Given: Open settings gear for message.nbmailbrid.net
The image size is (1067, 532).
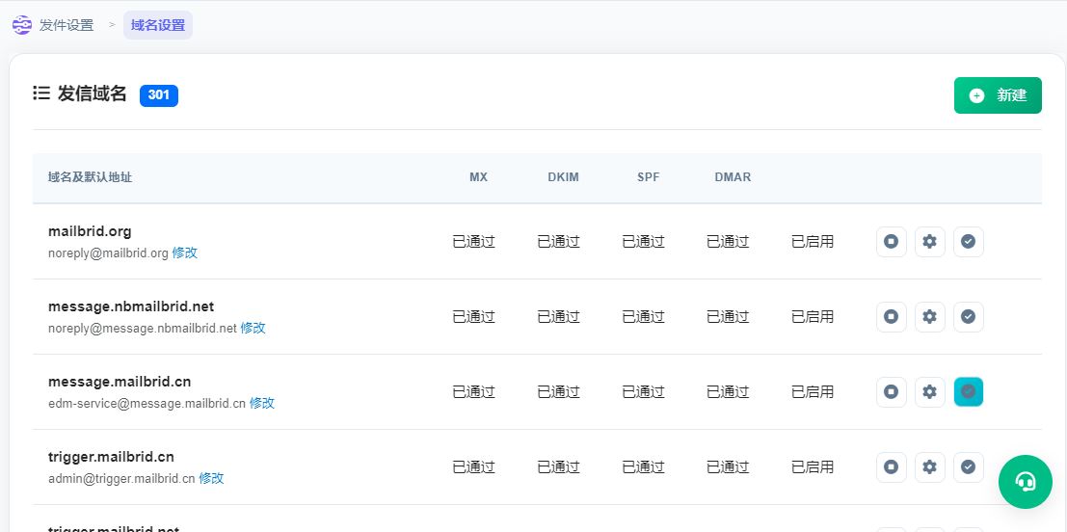Looking at the screenshot, I should click(x=930, y=317).
